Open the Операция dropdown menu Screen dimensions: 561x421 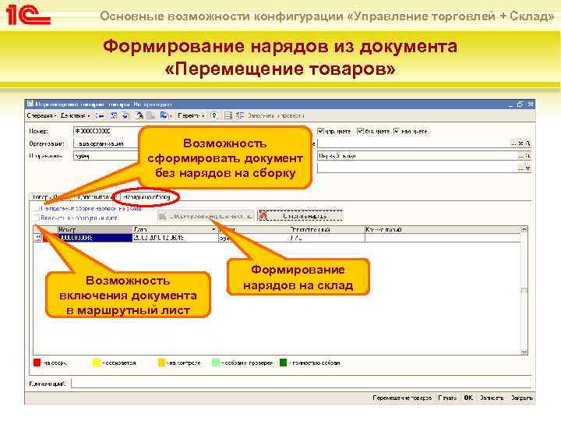coord(41,115)
